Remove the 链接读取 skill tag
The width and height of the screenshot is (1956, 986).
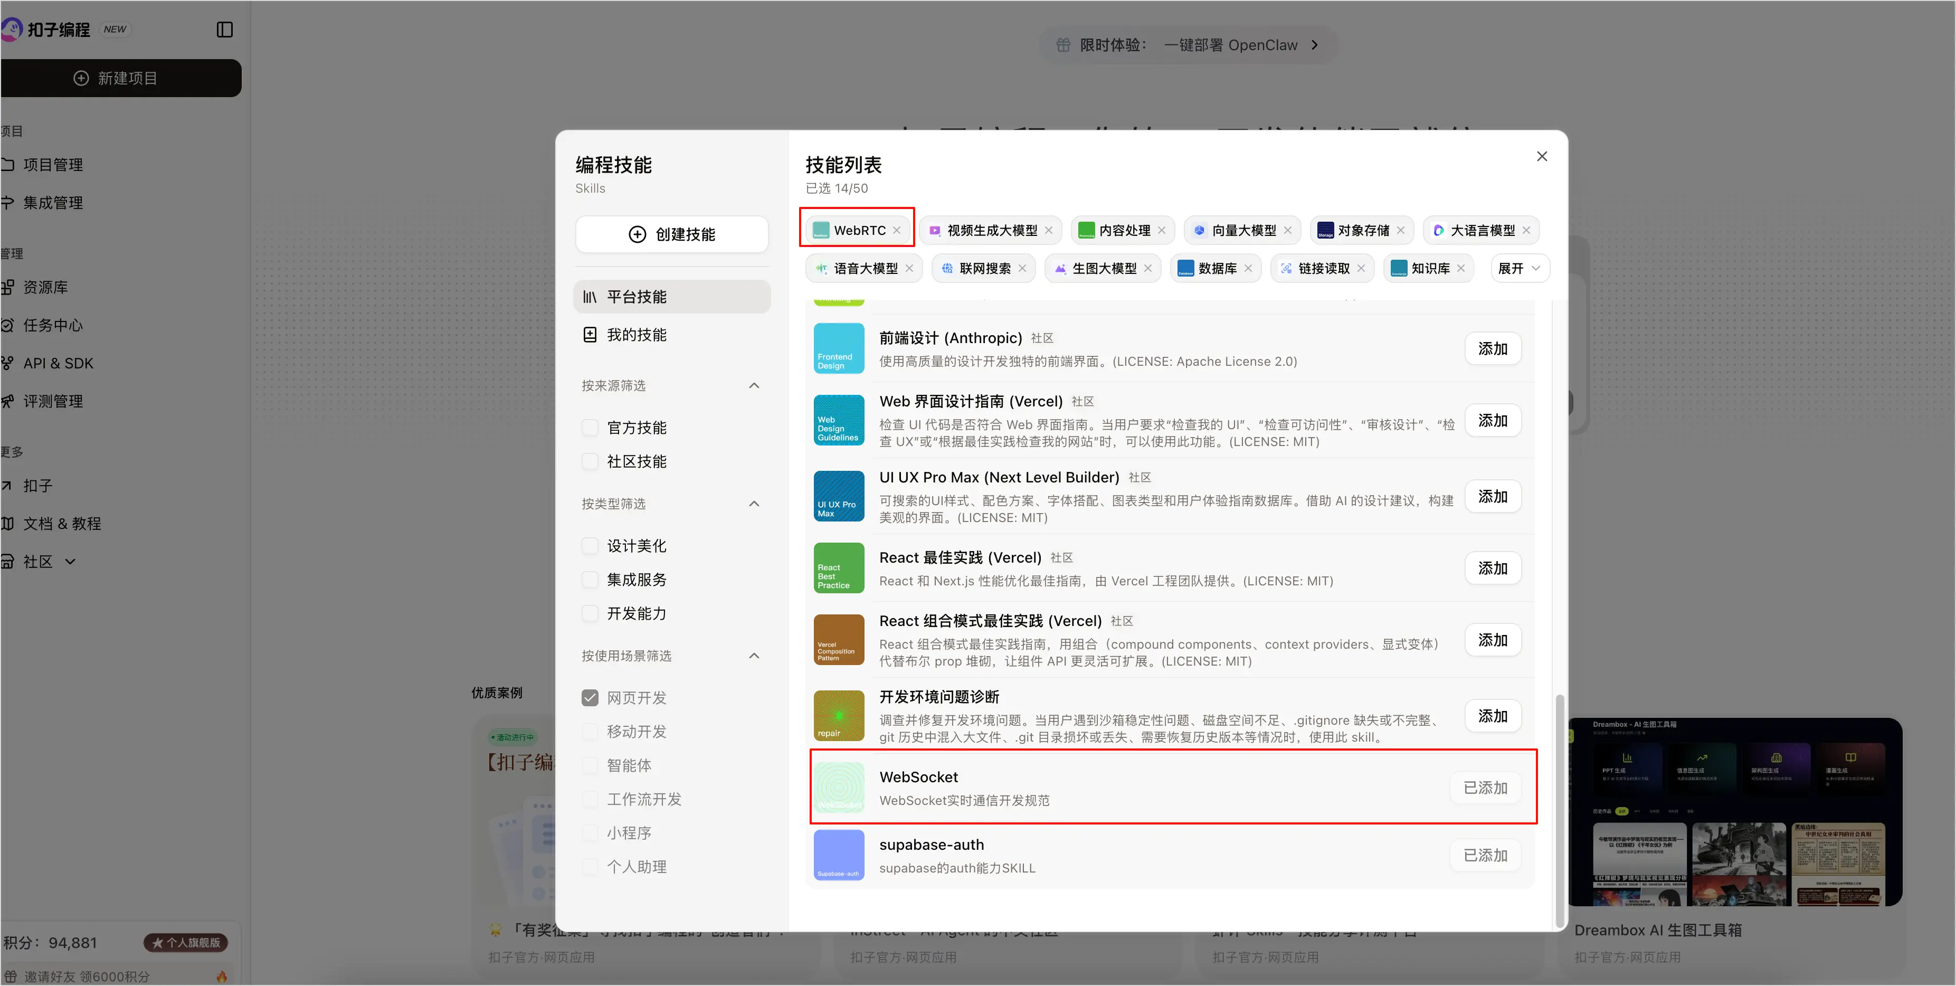point(1362,268)
